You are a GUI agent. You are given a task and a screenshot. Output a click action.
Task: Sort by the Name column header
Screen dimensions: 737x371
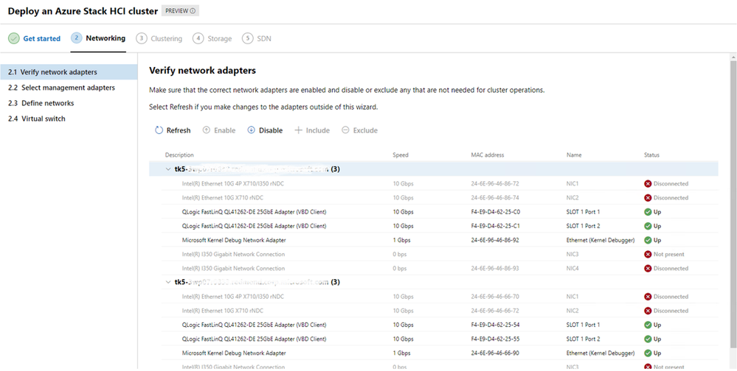(x=574, y=155)
